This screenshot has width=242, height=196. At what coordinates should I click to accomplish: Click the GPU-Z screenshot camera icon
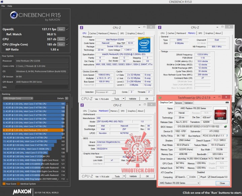click(x=227, y=103)
